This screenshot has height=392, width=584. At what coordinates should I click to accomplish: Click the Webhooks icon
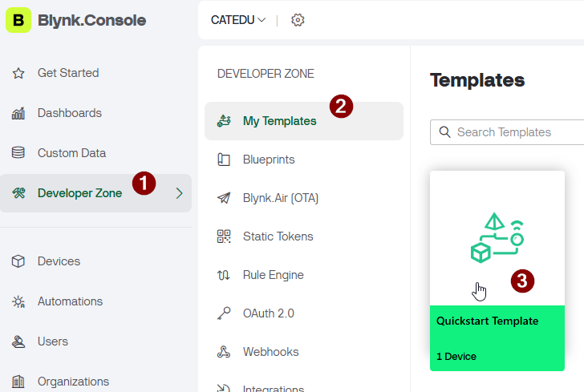(x=225, y=352)
